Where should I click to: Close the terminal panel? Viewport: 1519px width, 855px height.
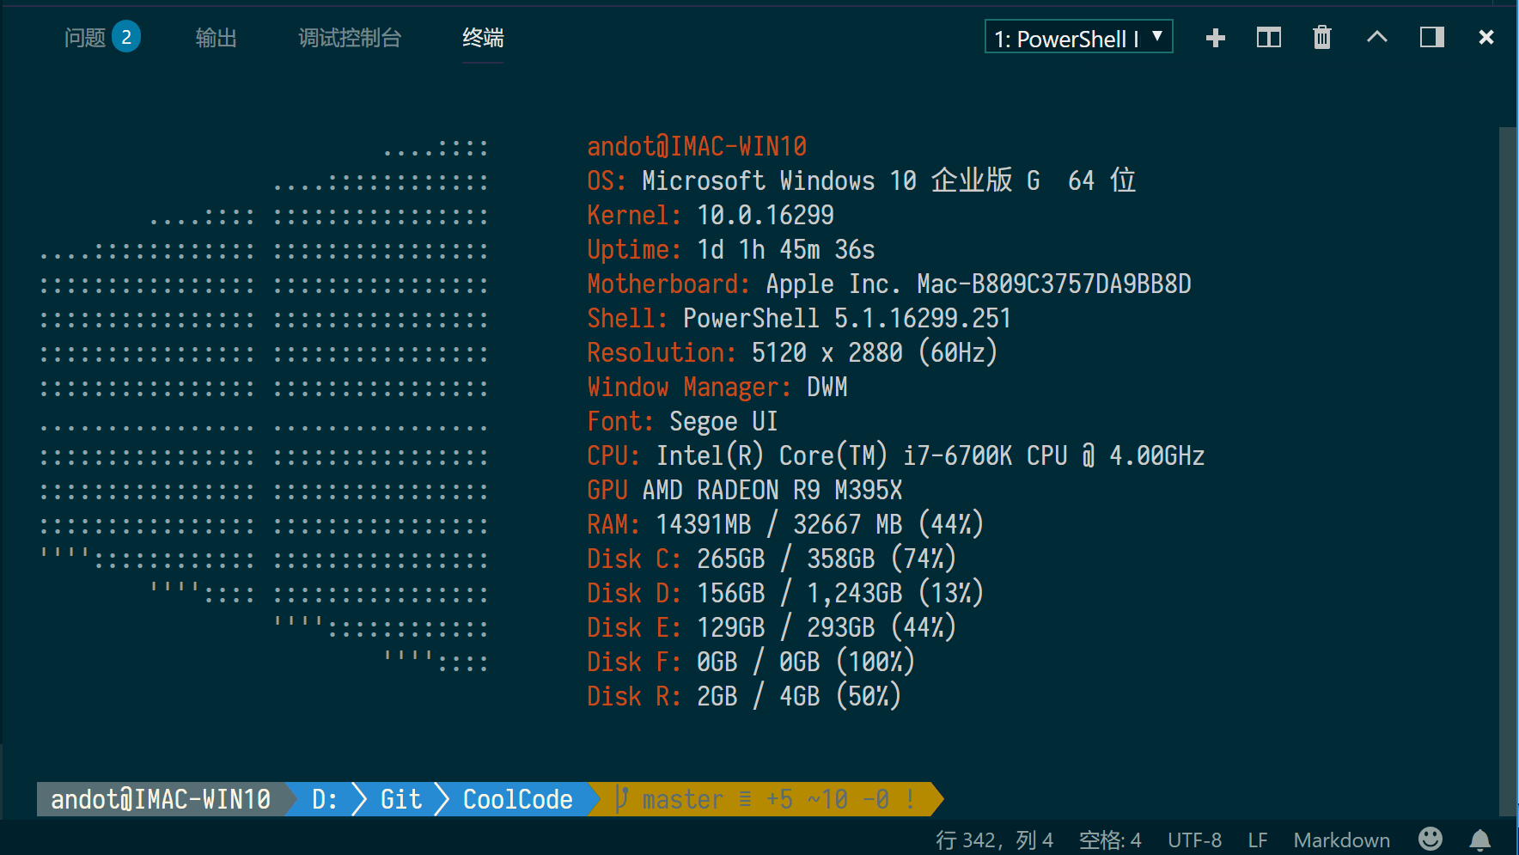tap(1486, 37)
